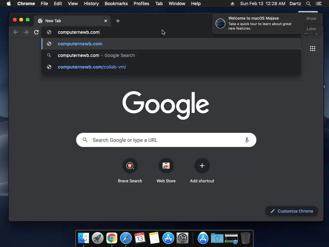Select computernewb.com URL suggestion

pyautogui.click(x=171, y=44)
